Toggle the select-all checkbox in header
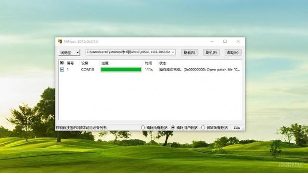Image resolution: width=308 pixels, height=173 pixels. (62, 63)
